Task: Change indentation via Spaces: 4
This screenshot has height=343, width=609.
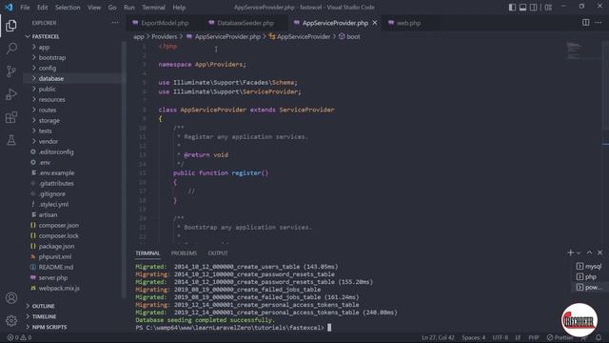Action: pos(474,337)
